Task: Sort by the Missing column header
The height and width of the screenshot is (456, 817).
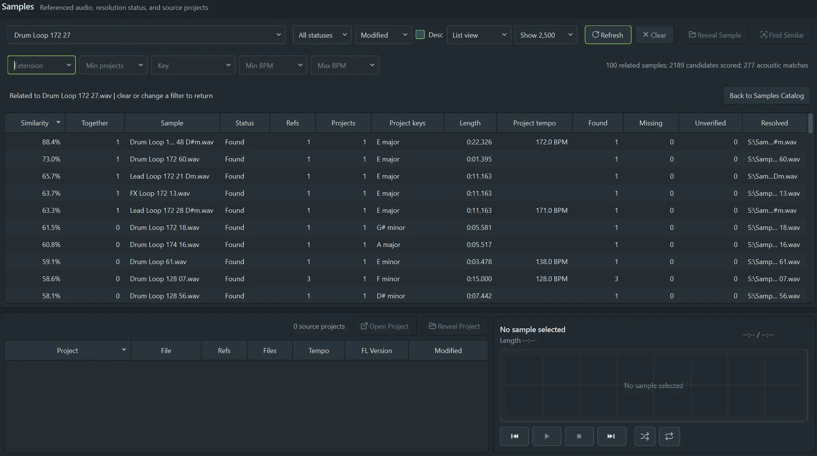Action: [651, 123]
